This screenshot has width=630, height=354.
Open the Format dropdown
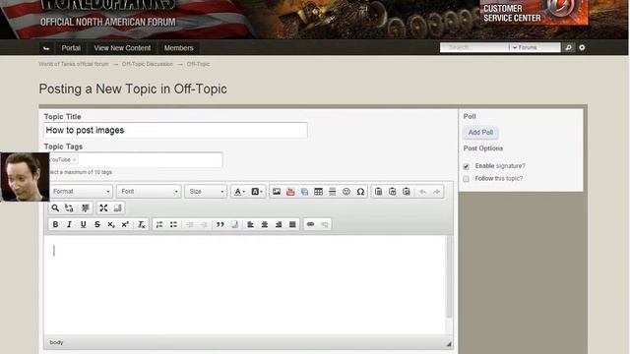coord(81,192)
